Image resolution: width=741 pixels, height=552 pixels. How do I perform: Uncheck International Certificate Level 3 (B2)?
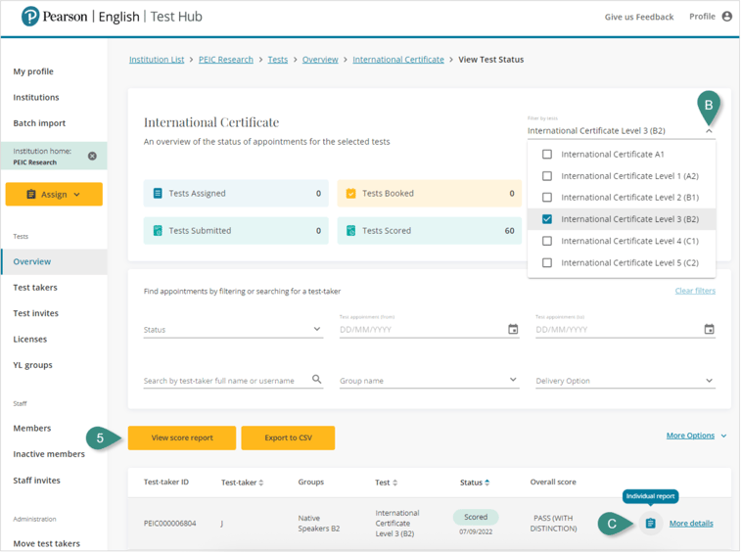click(x=547, y=219)
